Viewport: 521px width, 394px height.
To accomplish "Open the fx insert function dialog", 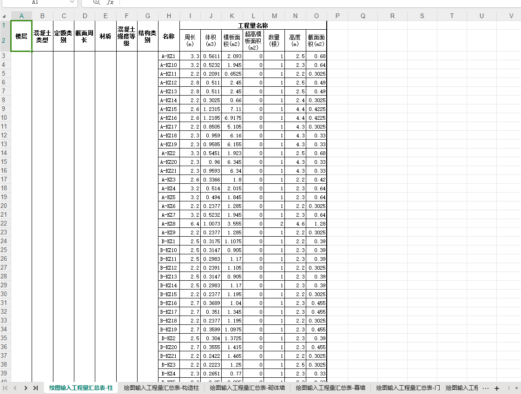I will point(110,2).
